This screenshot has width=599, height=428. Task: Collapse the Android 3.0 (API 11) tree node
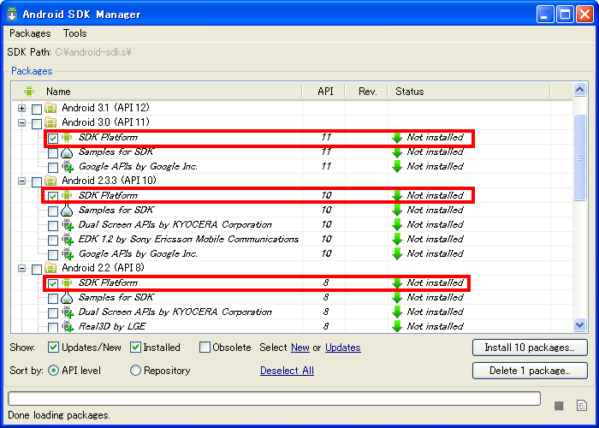21,122
